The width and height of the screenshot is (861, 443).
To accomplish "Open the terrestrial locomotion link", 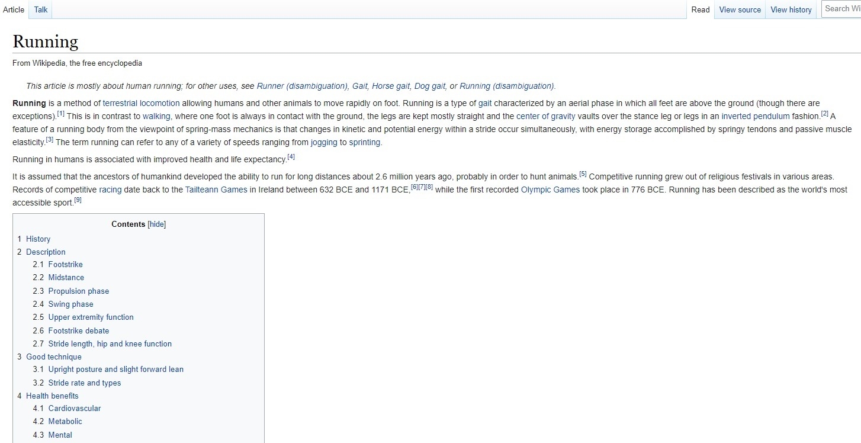I will [141, 103].
